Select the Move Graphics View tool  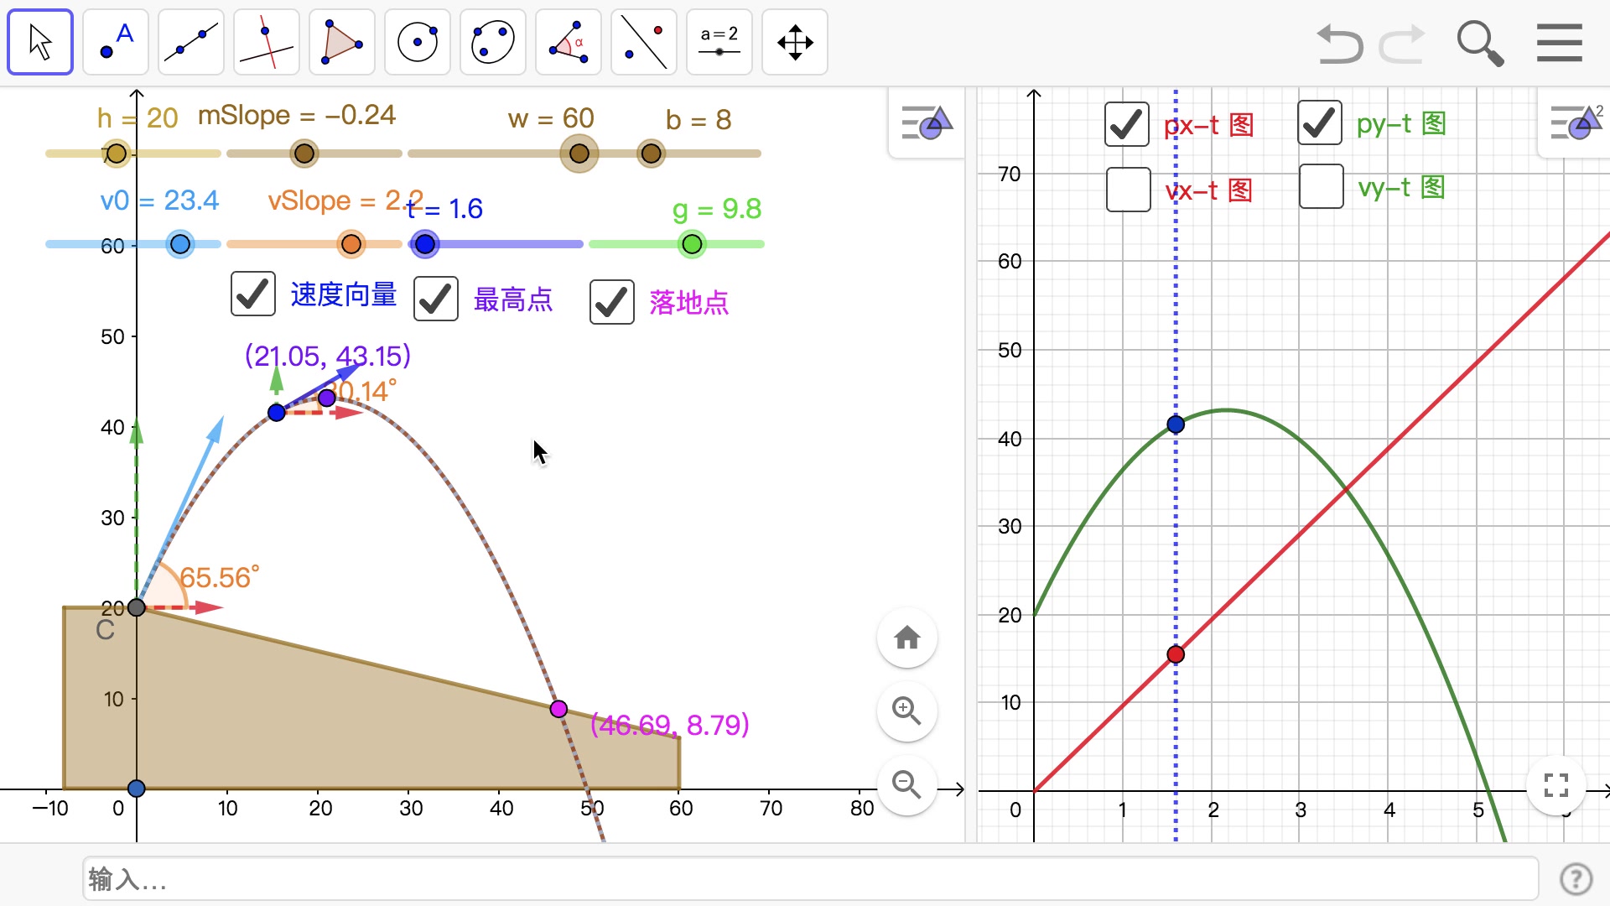pyautogui.click(x=794, y=41)
